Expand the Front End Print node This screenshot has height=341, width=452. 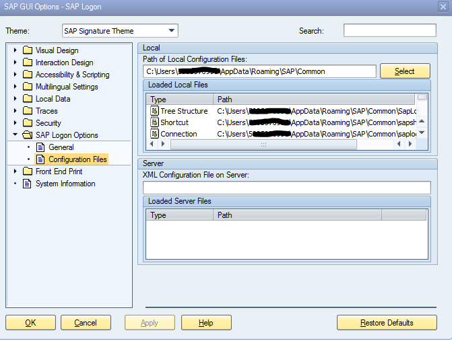(x=15, y=172)
